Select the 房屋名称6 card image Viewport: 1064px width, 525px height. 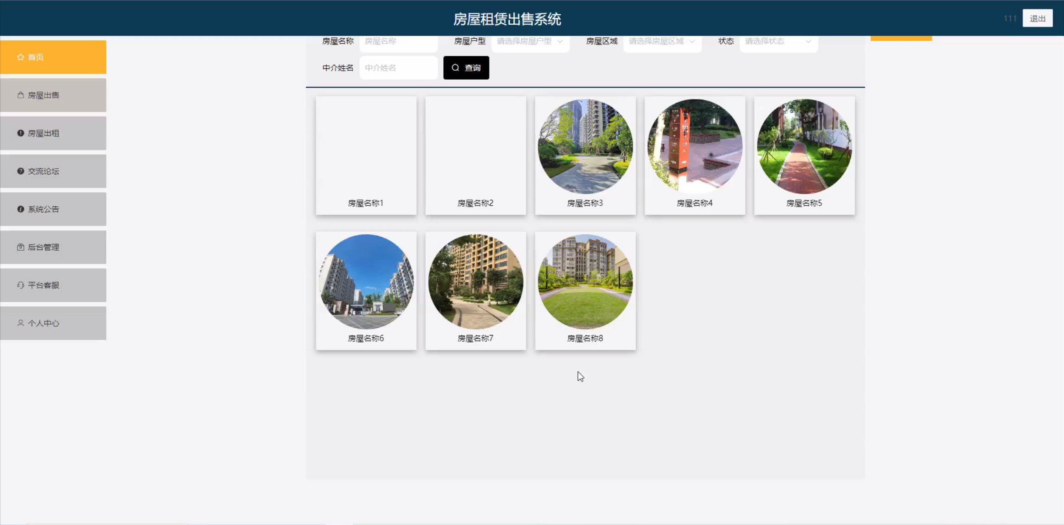(x=366, y=281)
